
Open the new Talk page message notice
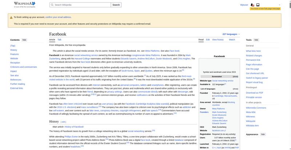pos(265,9)
